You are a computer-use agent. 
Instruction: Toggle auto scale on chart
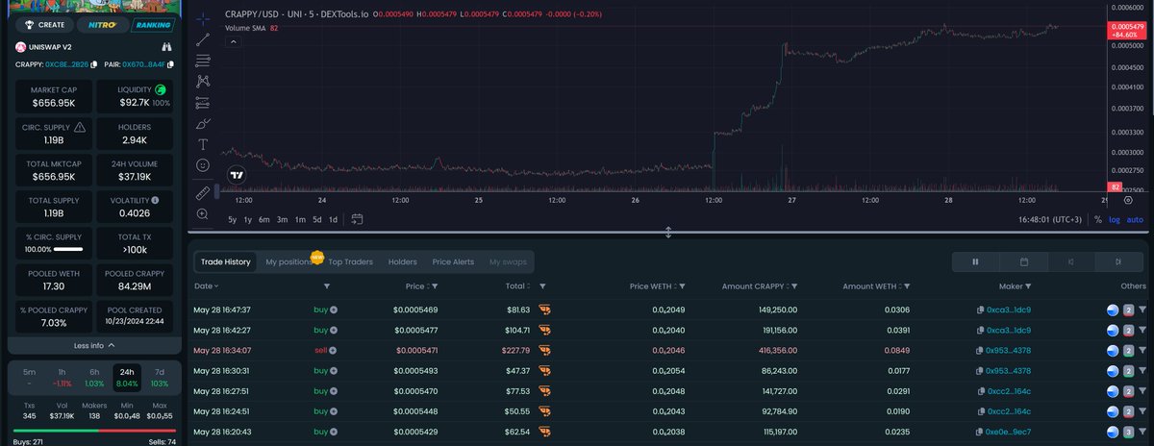[1135, 219]
